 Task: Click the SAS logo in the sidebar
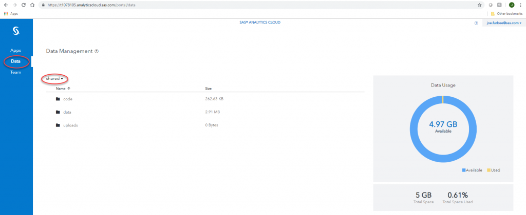[x=16, y=30]
